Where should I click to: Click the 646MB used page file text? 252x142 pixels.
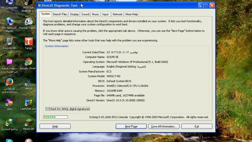click(126, 95)
